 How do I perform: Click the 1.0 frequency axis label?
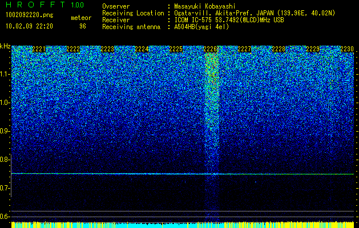4,103
